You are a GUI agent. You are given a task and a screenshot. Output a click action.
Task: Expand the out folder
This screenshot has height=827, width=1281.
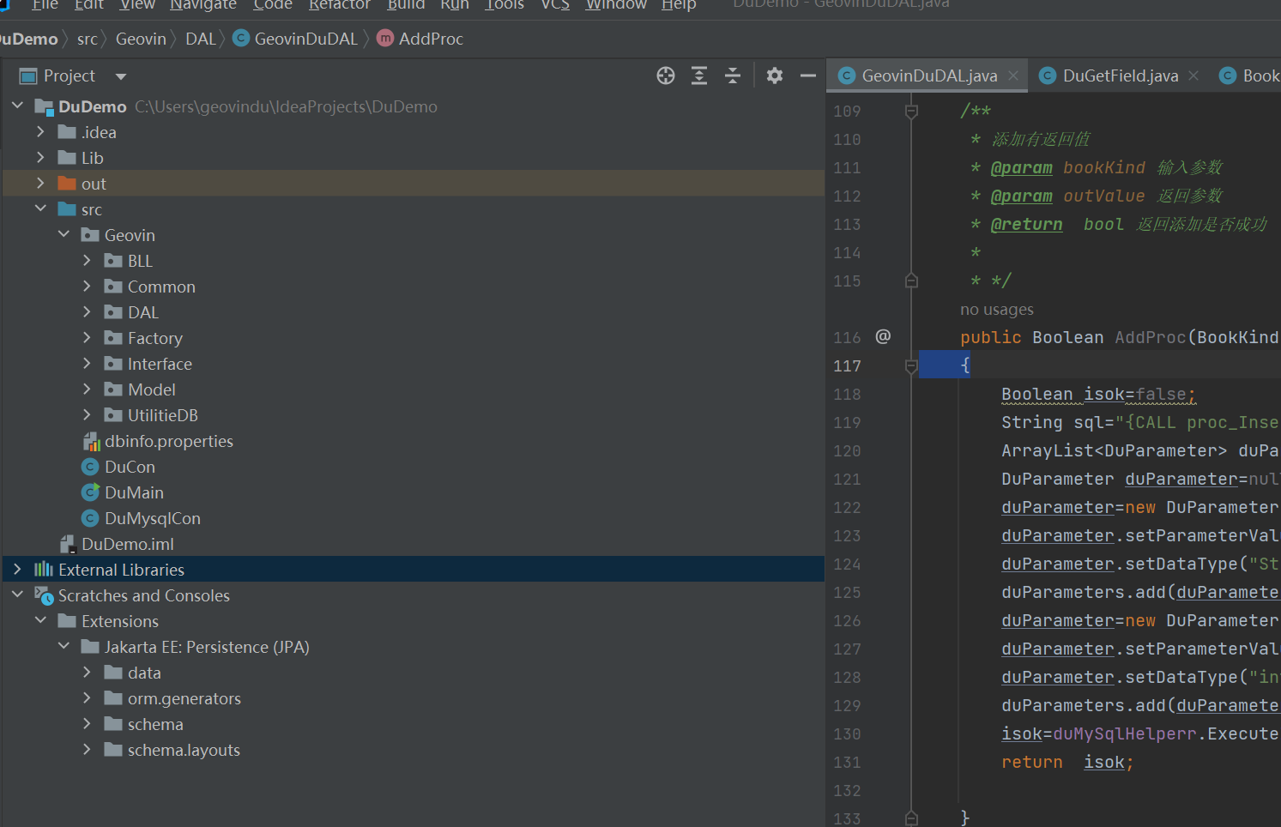(x=40, y=184)
